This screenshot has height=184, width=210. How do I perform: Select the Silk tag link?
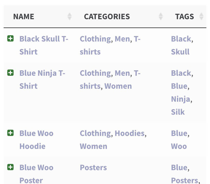178,112
